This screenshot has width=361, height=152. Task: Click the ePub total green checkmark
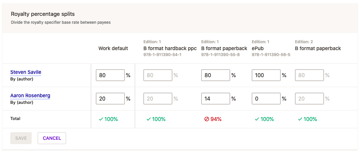pos(257,119)
